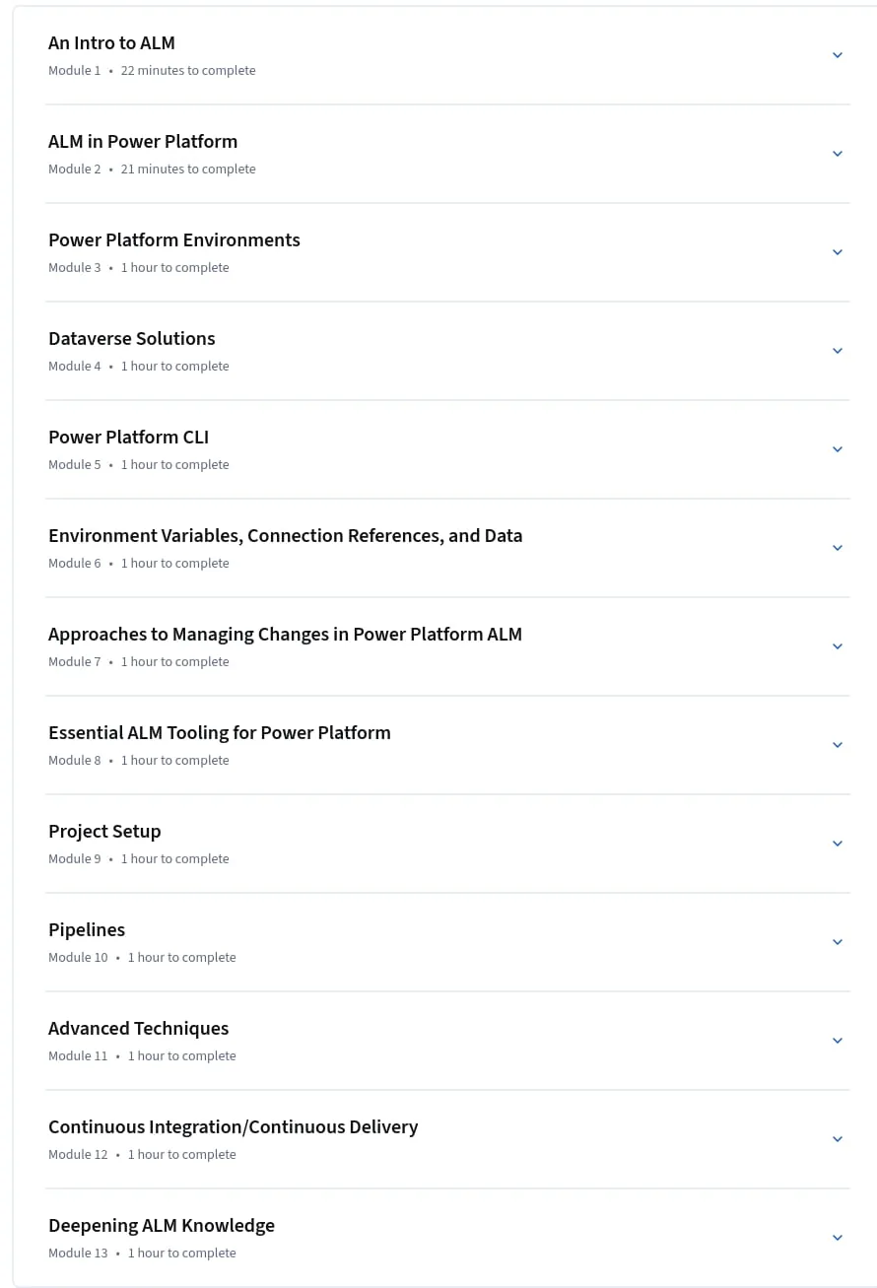Select the 'Module 8' label text
877x1288 pixels.
tap(75, 761)
